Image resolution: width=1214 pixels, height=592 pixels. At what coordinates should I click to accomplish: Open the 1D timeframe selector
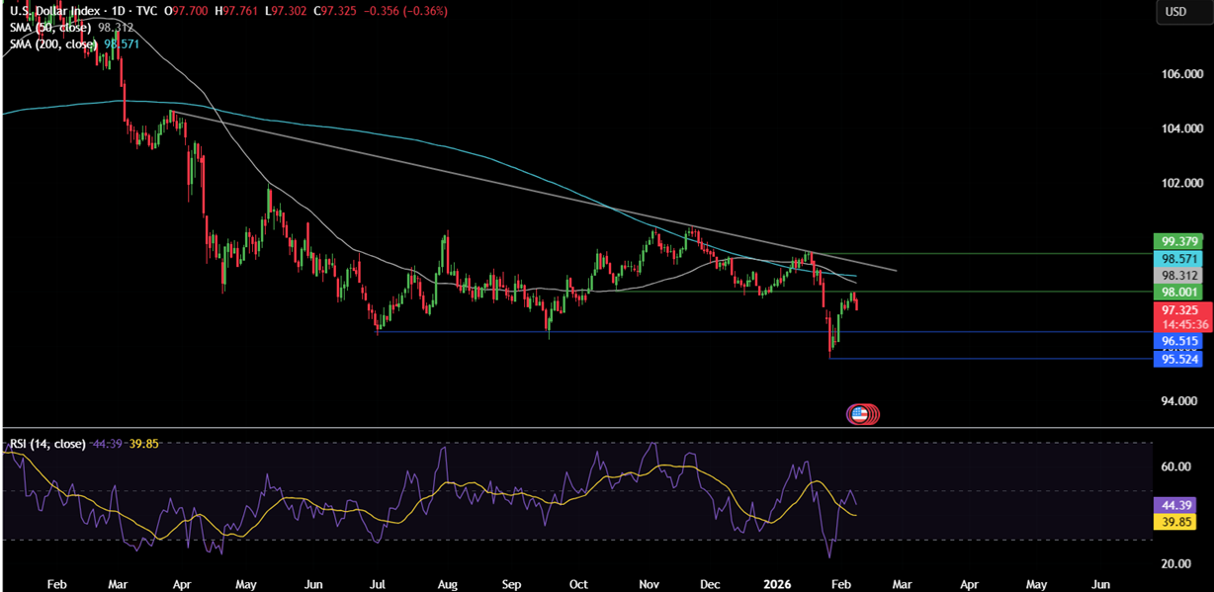click(116, 12)
